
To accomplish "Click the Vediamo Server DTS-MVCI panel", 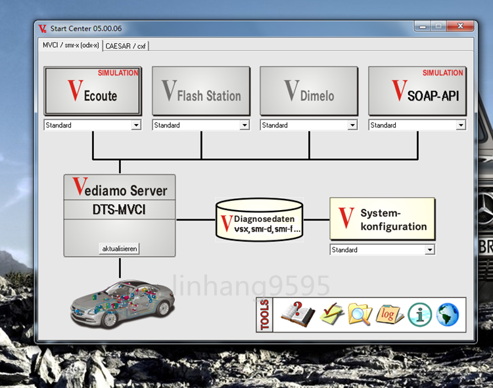I will click(120, 216).
